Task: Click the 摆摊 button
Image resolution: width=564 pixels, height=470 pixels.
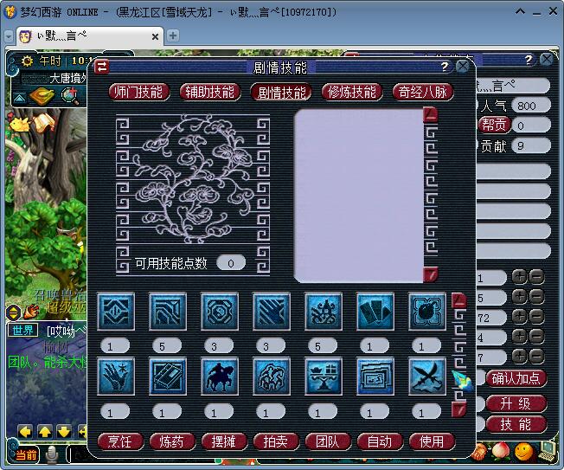Action: (224, 441)
